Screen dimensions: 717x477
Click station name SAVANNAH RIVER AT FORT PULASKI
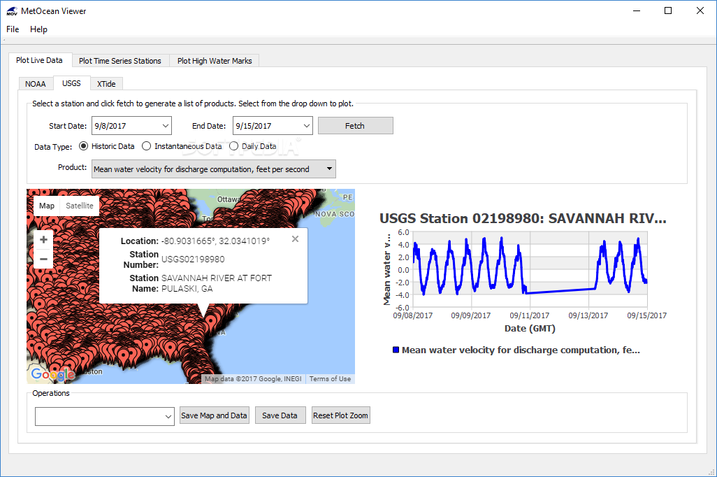point(217,283)
